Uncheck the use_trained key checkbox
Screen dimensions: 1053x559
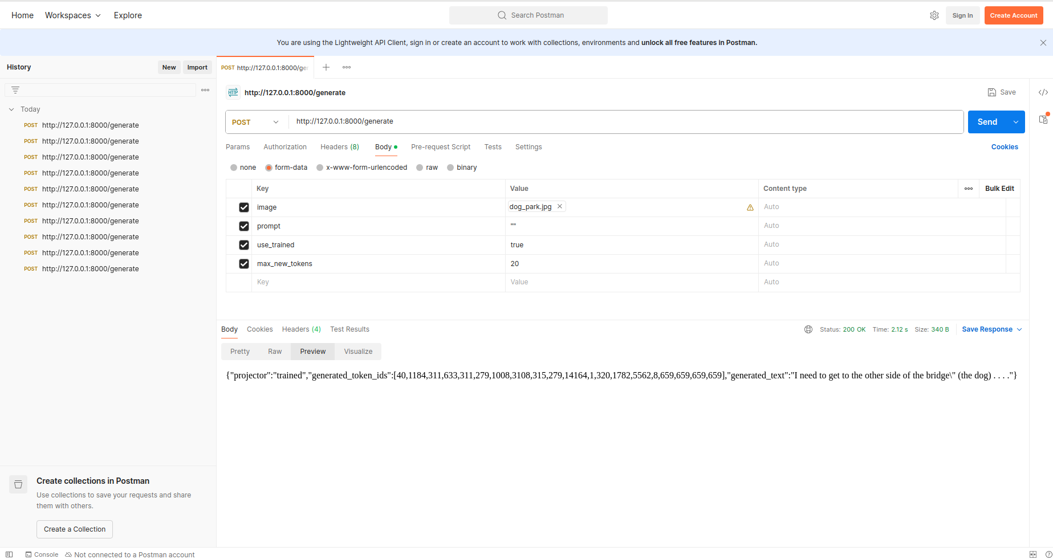pyautogui.click(x=244, y=245)
